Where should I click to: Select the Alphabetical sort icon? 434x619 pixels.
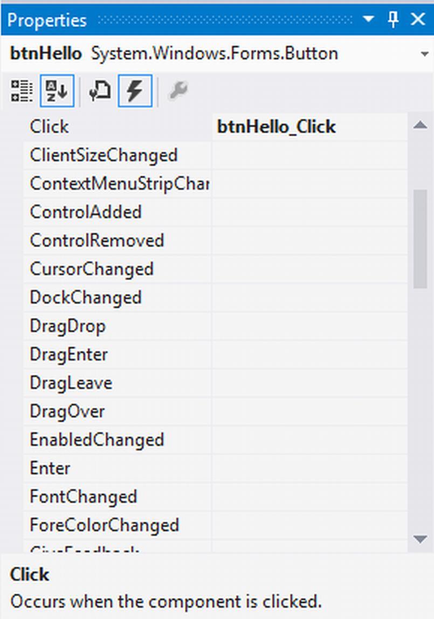(x=57, y=91)
